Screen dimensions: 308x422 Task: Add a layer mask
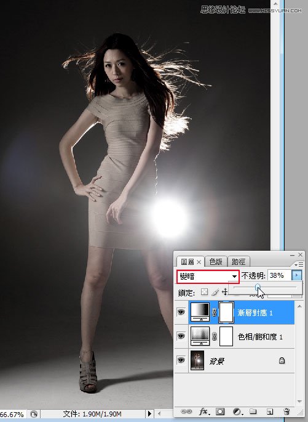pos(221,412)
